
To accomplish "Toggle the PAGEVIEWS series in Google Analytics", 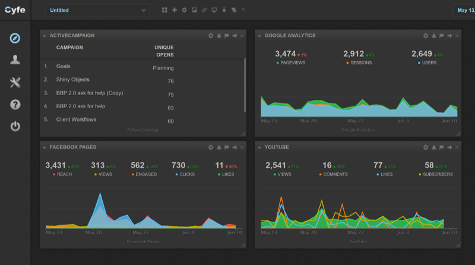I will tap(291, 63).
